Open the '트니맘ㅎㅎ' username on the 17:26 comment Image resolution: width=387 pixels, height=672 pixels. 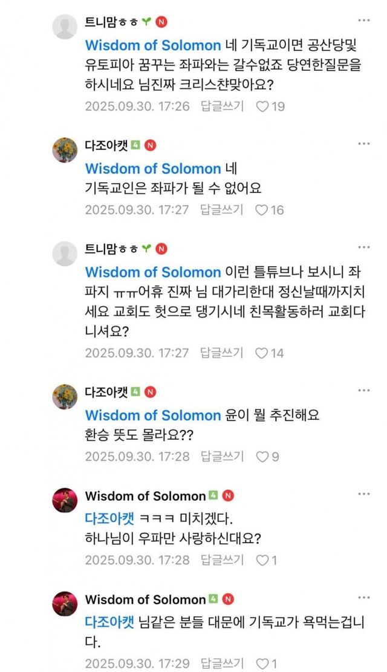coord(112,22)
